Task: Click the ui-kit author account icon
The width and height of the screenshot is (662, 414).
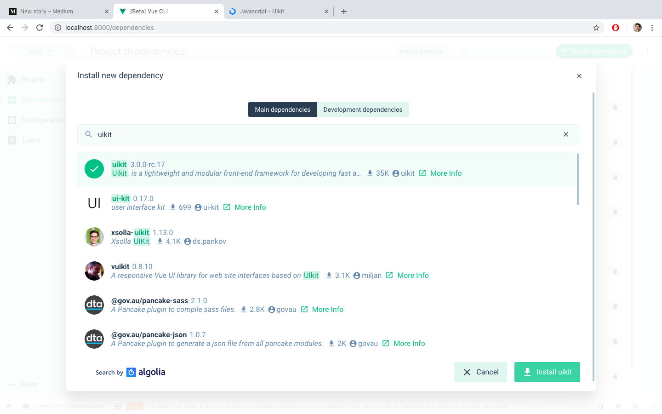Action: 198,207
